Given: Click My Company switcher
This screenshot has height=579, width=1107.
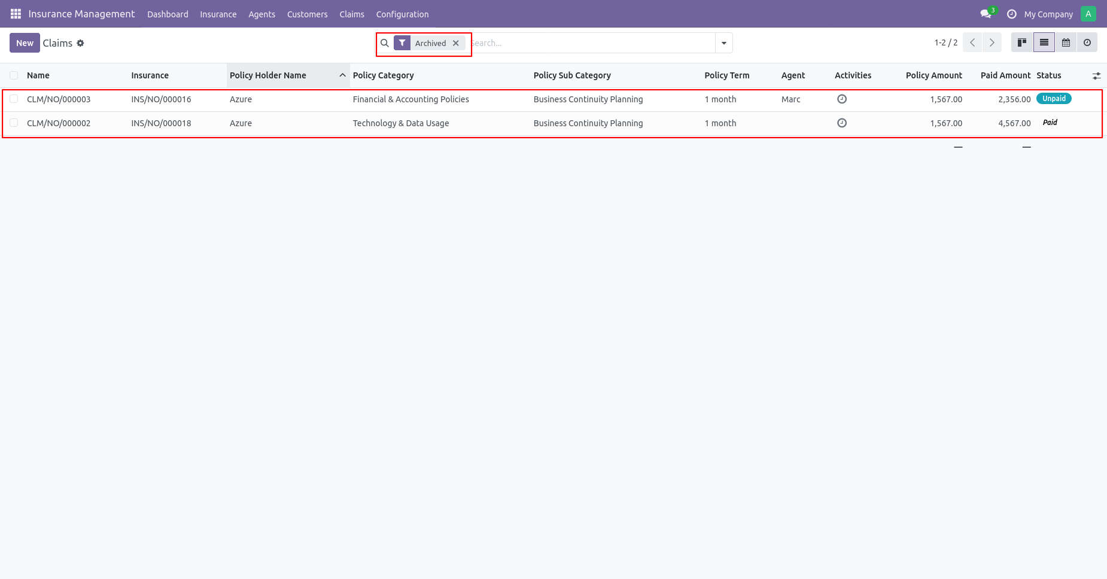Looking at the screenshot, I should point(1048,14).
